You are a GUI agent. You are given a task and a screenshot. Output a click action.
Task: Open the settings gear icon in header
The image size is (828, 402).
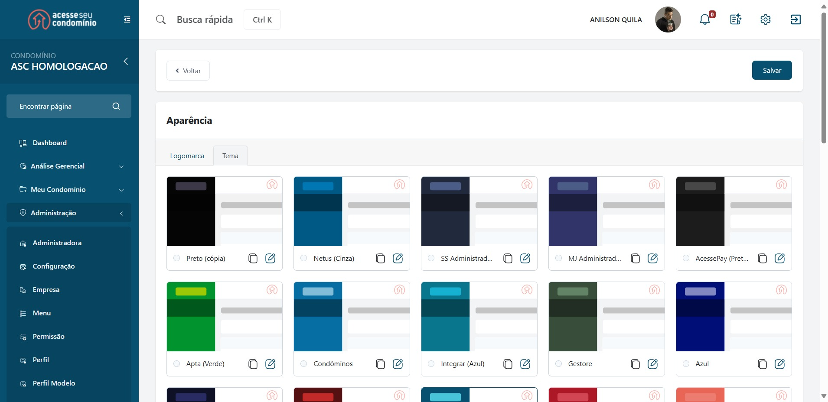[766, 19]
